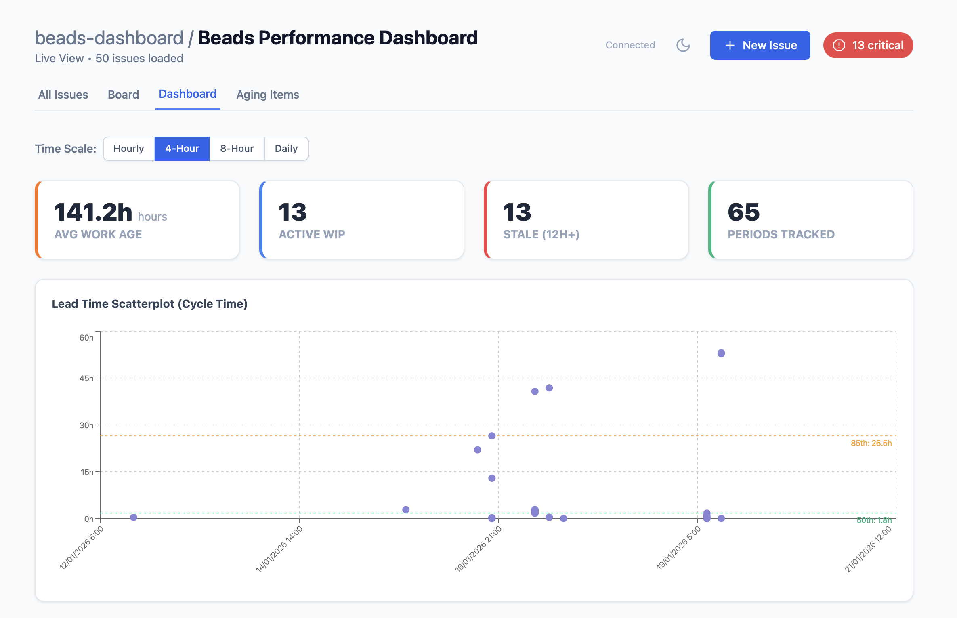Go to the Aging Items tab

268,95
